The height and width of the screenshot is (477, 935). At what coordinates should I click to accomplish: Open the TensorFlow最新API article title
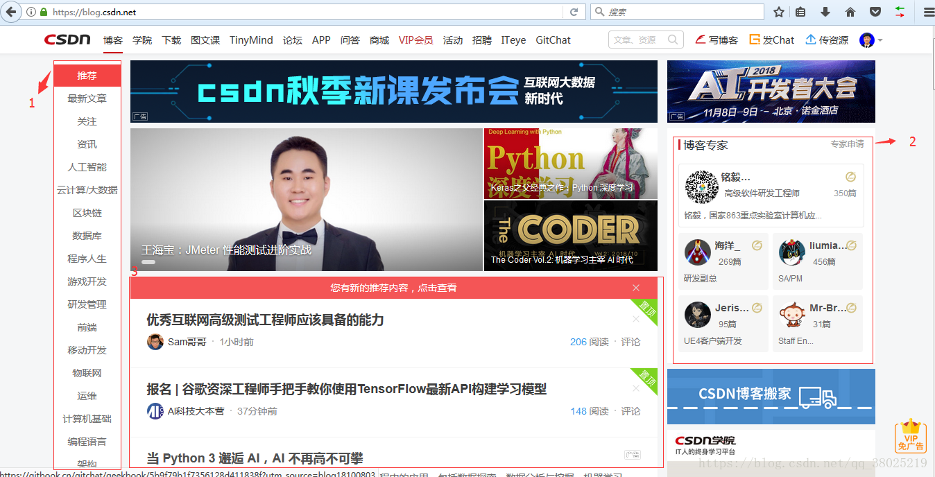coord(347,389)
